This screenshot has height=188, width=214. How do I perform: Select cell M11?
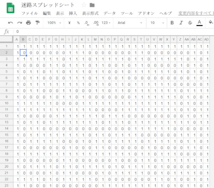(95, 110)
